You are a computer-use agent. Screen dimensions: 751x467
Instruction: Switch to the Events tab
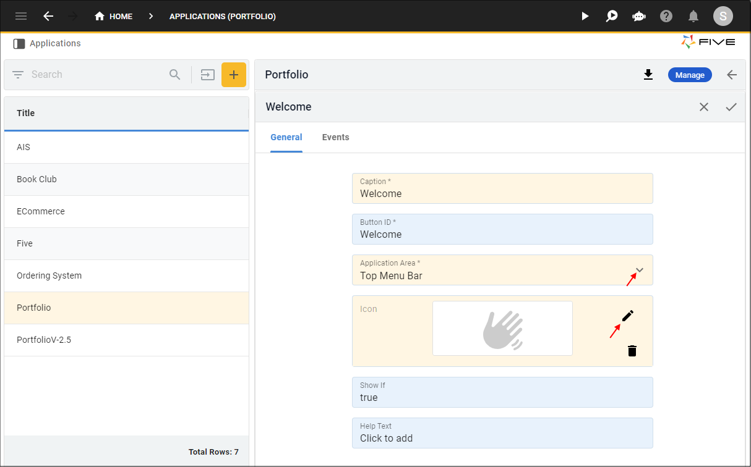[x=335, y=137]
